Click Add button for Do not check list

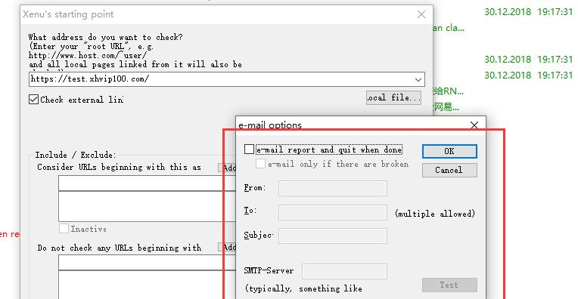coord(227,247)
